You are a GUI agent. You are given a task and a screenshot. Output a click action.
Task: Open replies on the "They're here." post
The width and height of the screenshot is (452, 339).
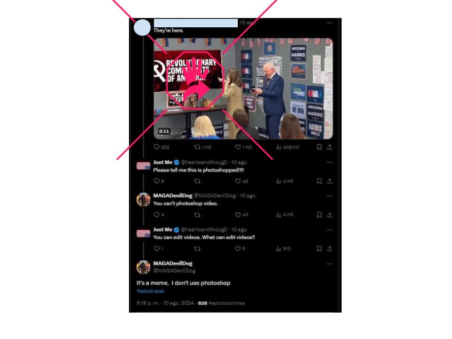click(161, 147)
